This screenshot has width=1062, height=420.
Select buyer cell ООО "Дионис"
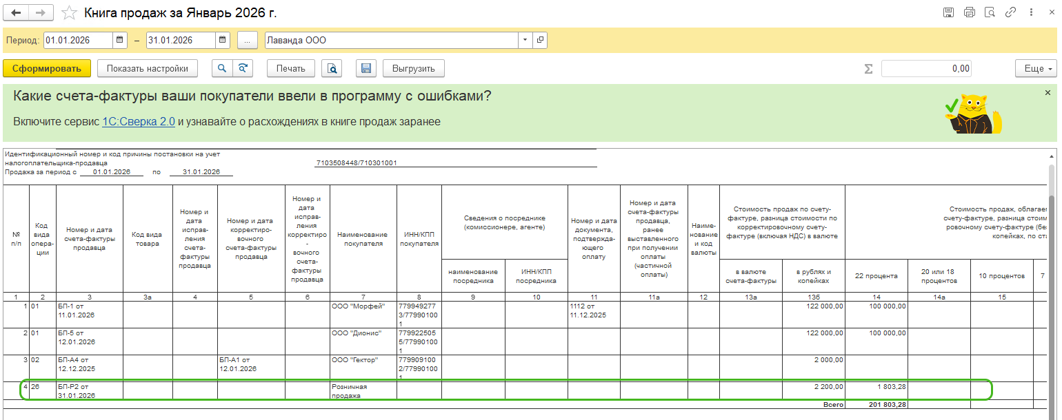363,342
